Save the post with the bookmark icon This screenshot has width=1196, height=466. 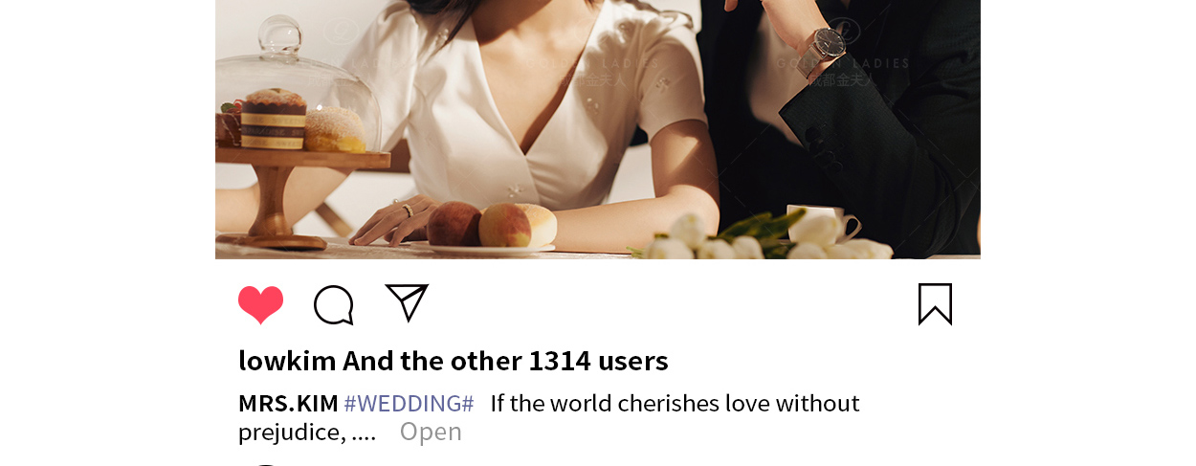click(x=935, y=304)
